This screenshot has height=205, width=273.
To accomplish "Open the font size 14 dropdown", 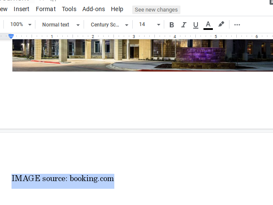I will click(x=150, y=25).
